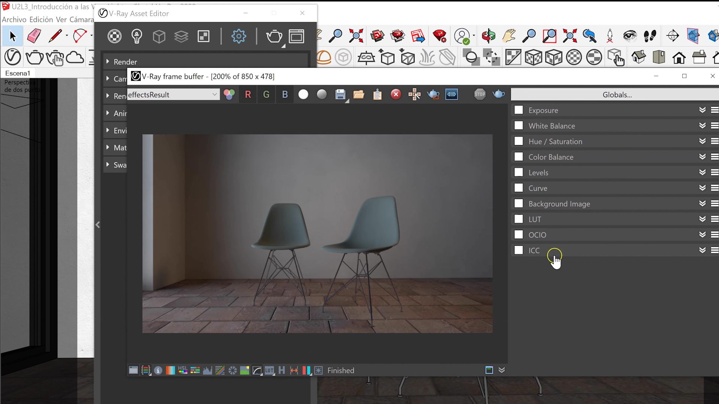
Task: Click the Stop rendering icon
Action: (480, 94)
